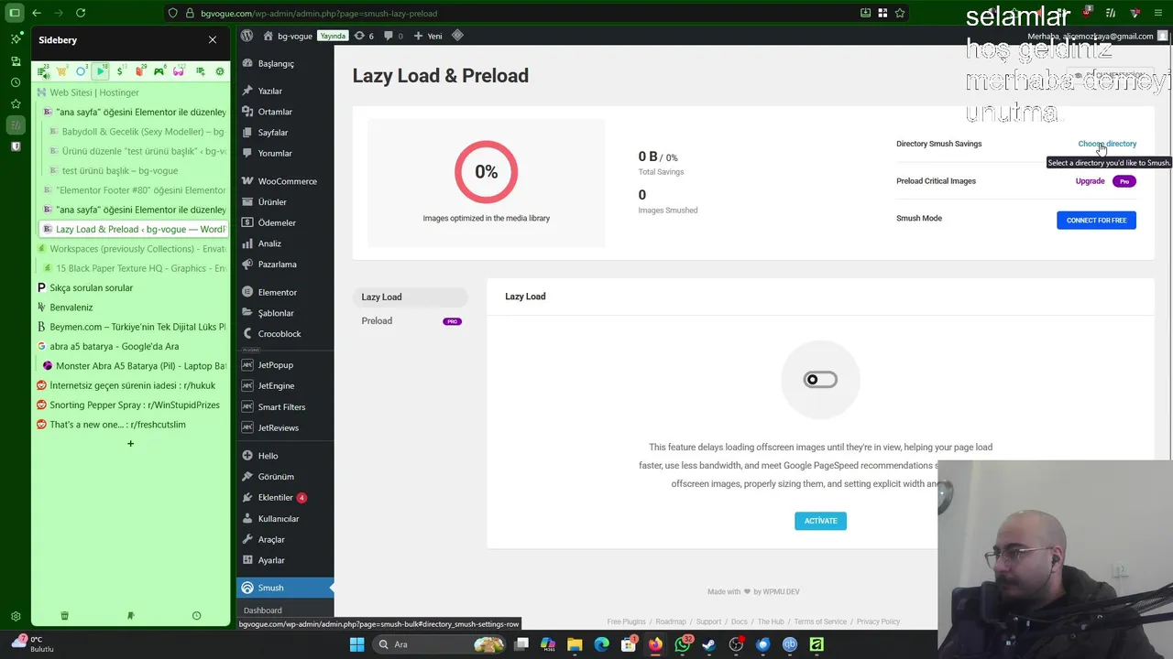This screenshot has height=659, width=1173.
Task: Switch to the Snorting Pepper Spray Reddit tab
Action: coord(131,405)
